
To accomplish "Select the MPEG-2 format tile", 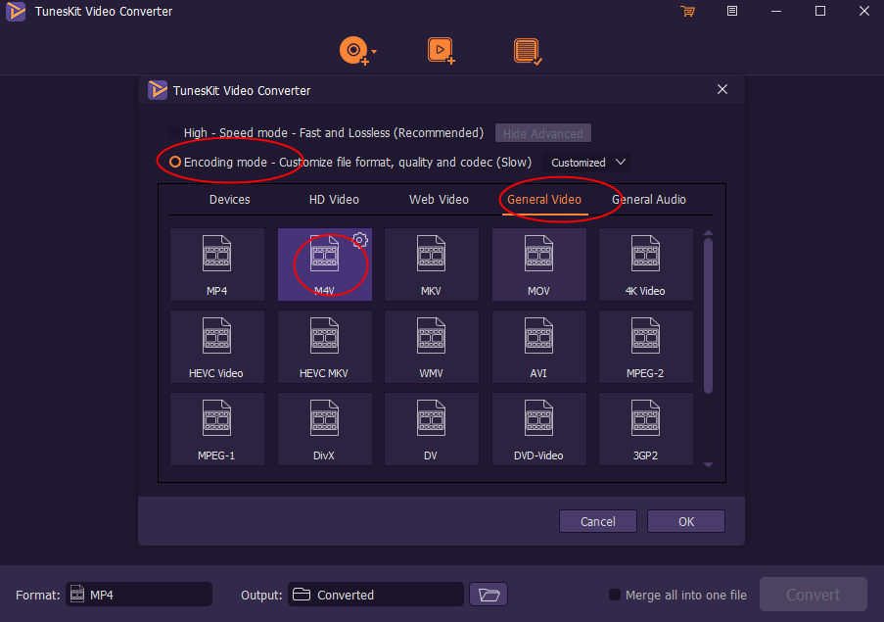I will click(x=645, y=347).
